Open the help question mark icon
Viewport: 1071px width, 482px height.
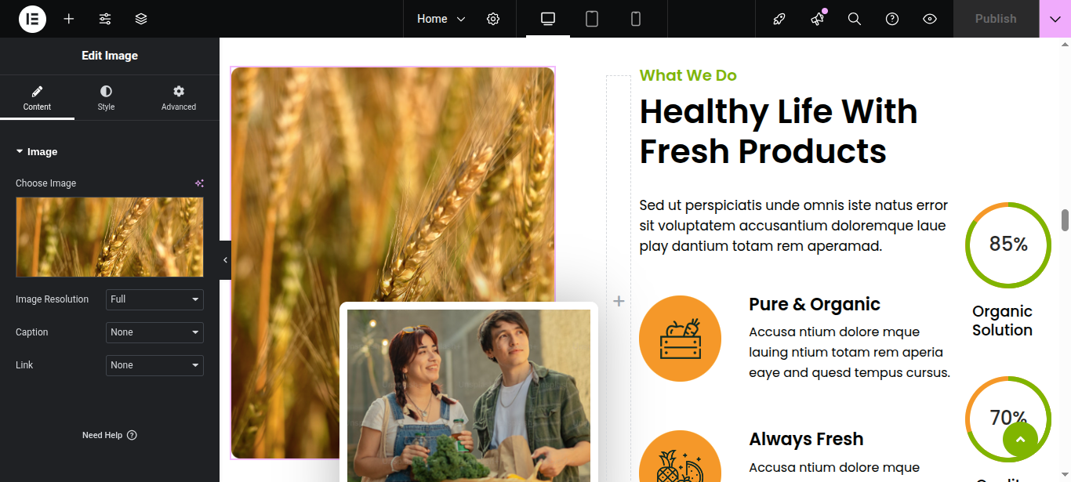coord(892,19)
